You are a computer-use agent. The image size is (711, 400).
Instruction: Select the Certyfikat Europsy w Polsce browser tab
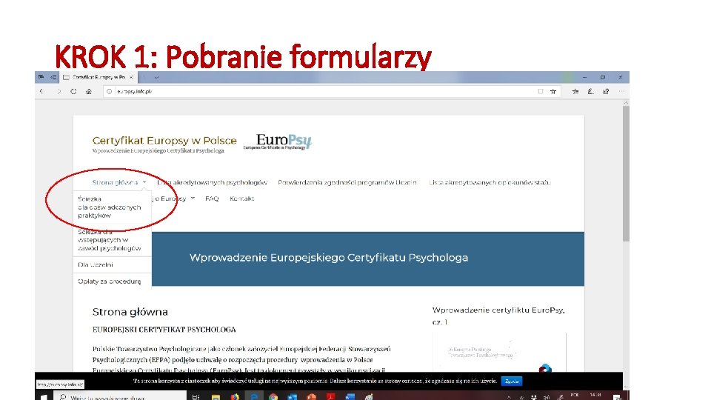[99, 77]
